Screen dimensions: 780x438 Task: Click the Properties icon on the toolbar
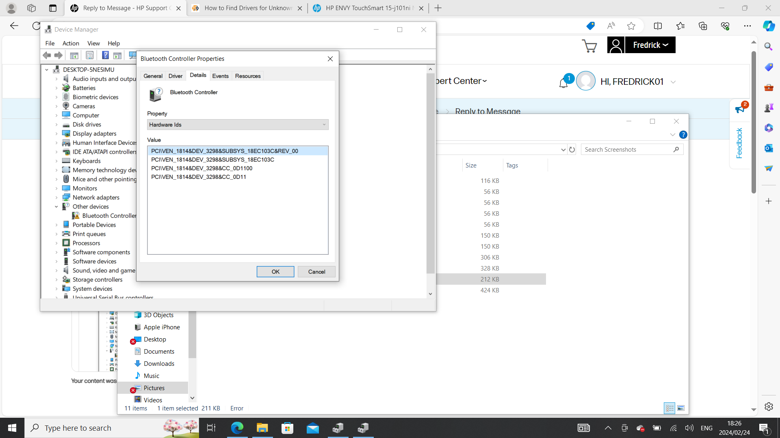pos(89,55)
